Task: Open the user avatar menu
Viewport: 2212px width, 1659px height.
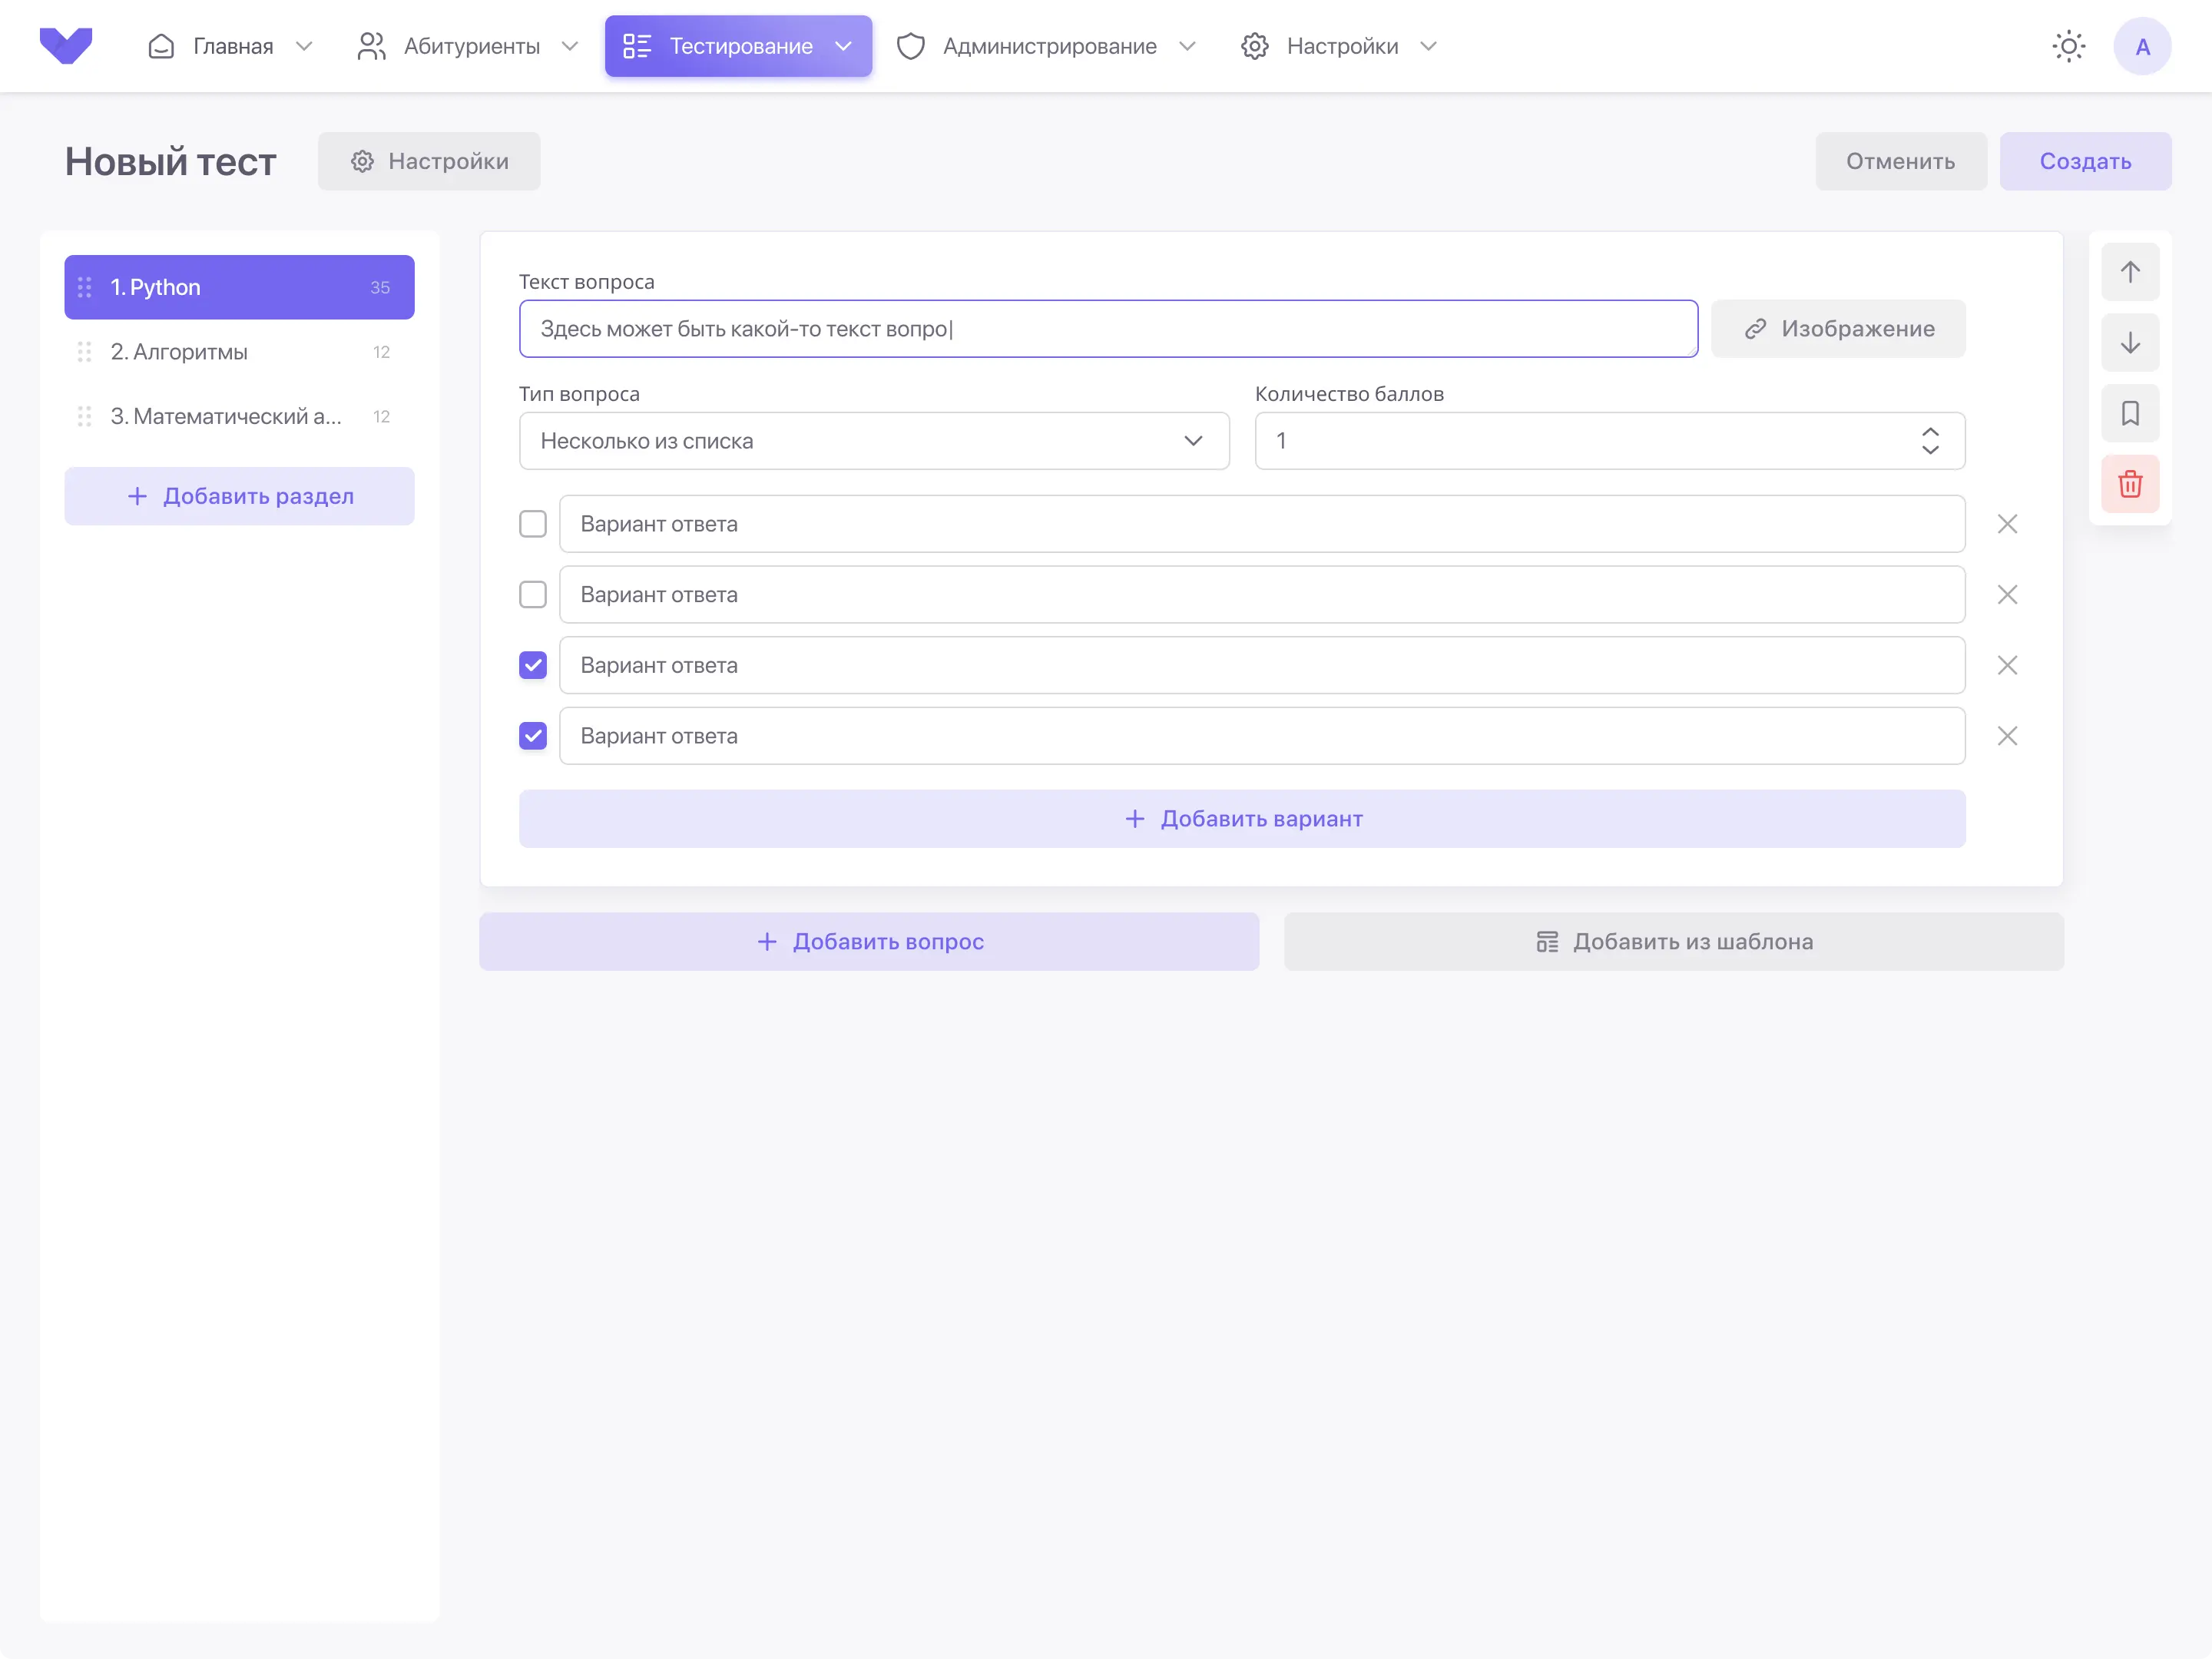Action: coord(2142,46)
